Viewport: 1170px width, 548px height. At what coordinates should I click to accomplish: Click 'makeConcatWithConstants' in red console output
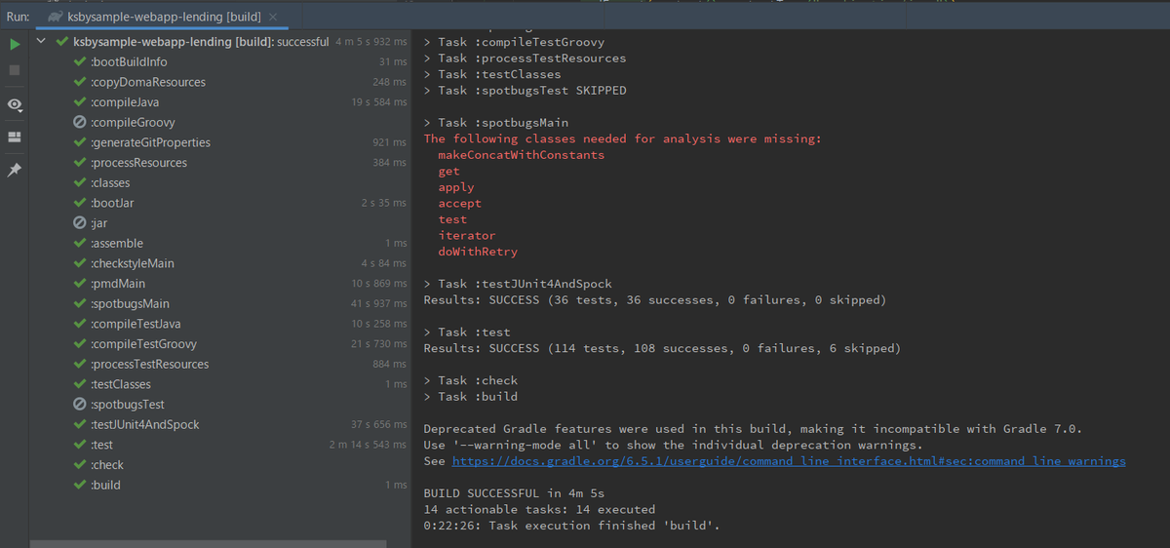(521, 155)
